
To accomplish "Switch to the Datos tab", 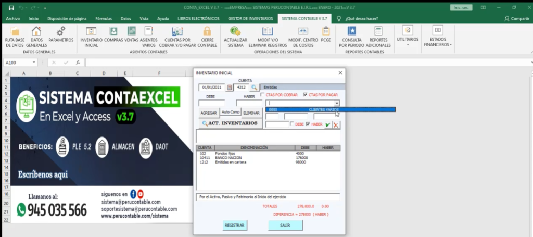I will [126, 19].
